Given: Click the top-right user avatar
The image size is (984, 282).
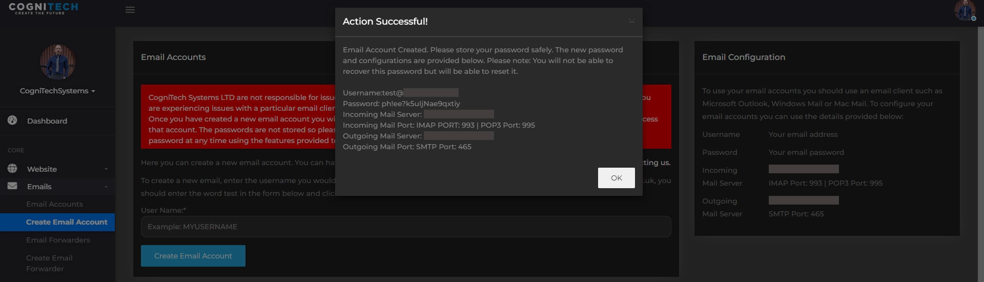Looking at the screenshot, I should [965, 10].
